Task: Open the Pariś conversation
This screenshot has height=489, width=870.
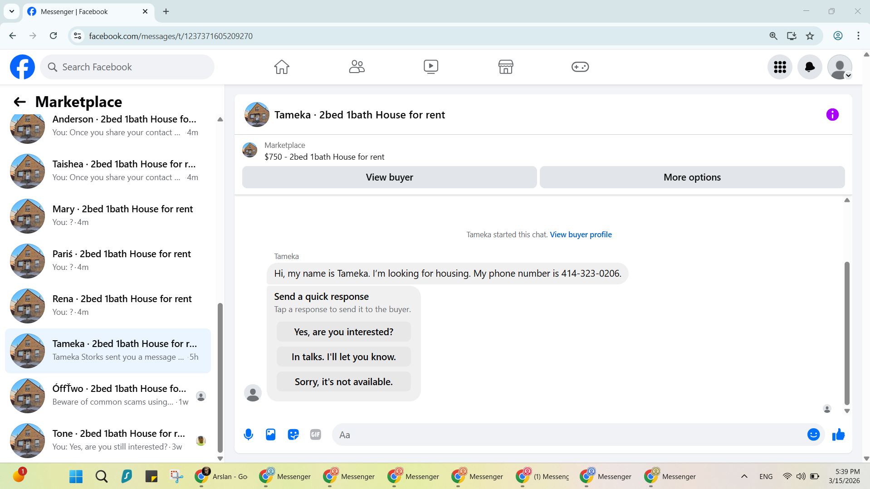Action: pos(108,261)
